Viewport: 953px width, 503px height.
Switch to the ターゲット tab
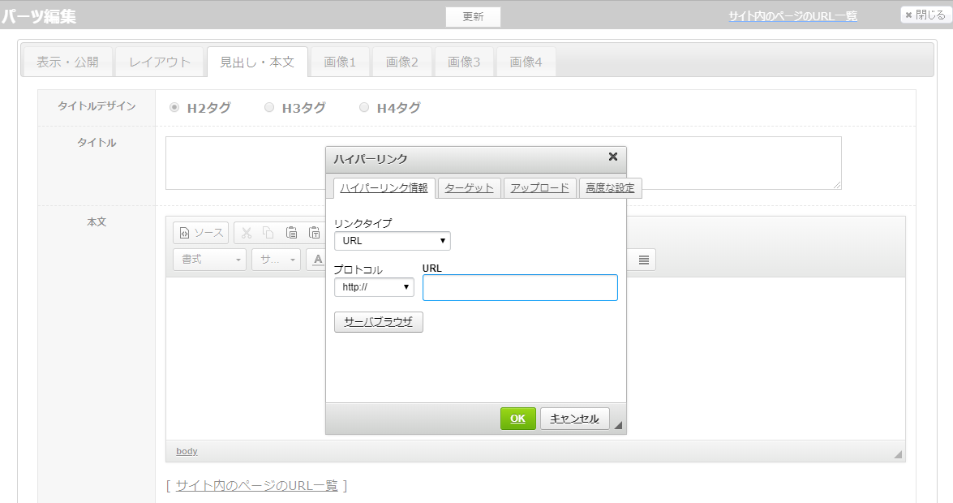click(469, 188)
